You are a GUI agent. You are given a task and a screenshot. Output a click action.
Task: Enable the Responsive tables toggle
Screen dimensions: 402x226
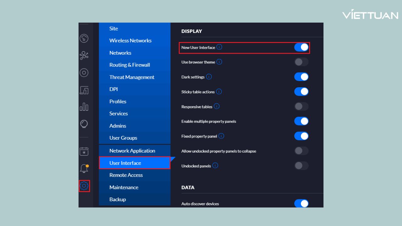click(301, 106)
